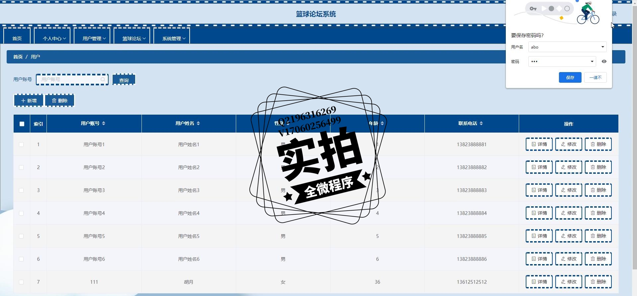Select all rows with header checkbox
Screen dimensions: 637x296
click(22, 124)
